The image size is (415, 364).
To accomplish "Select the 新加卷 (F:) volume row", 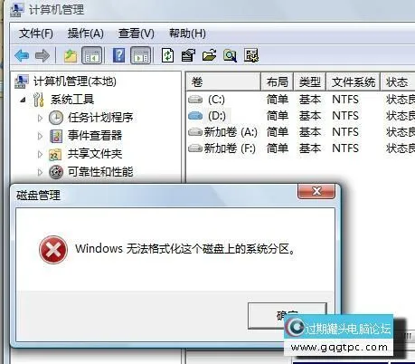I will (300, 148).
